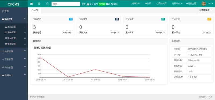Click 累计访问 label
Image resolution: width=215 pixels, height=100 pixels.
(x=37, y=33)
